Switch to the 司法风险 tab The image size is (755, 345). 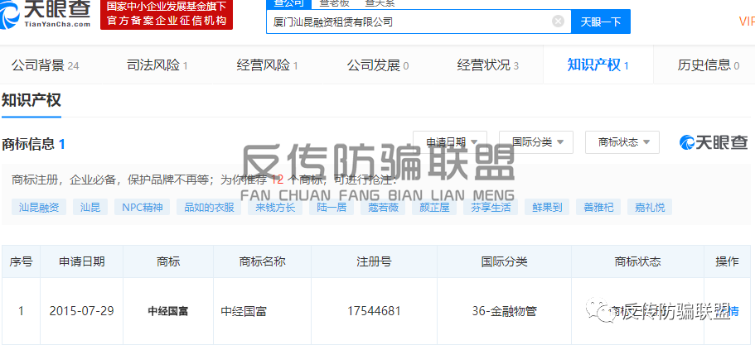click(x=157, y=65)
